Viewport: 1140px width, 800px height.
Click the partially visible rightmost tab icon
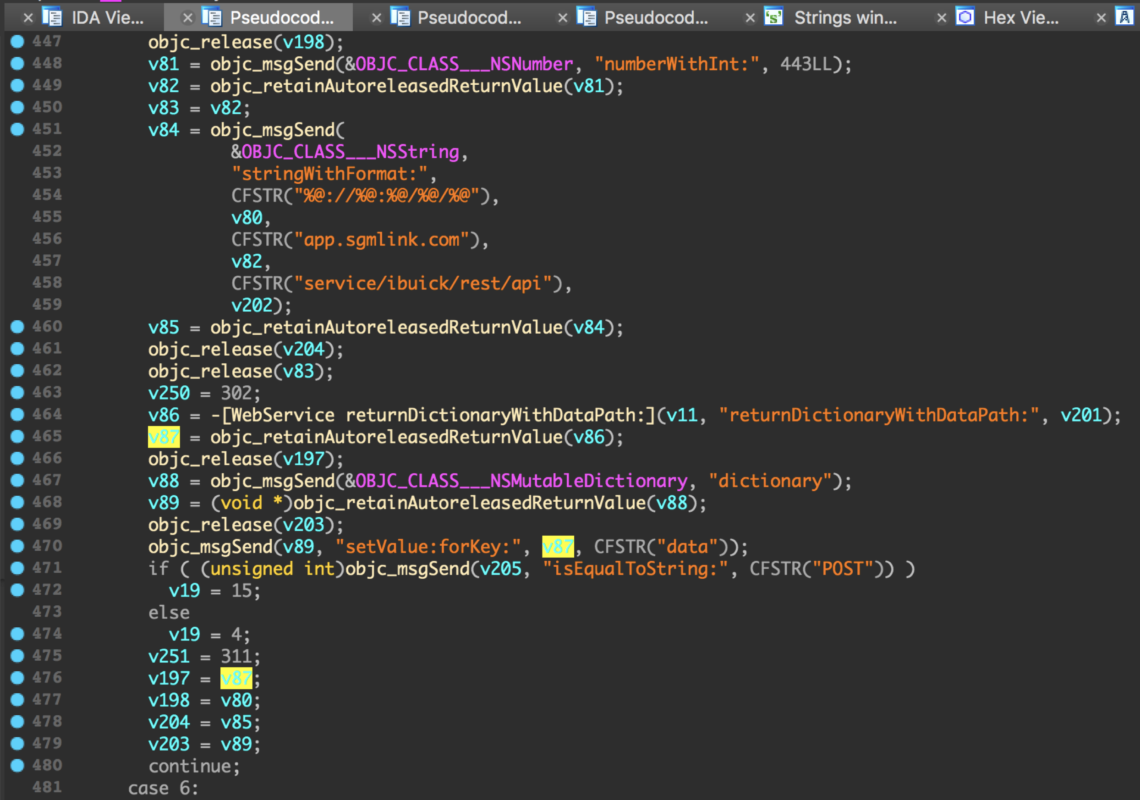click(x=1124, y=17)
